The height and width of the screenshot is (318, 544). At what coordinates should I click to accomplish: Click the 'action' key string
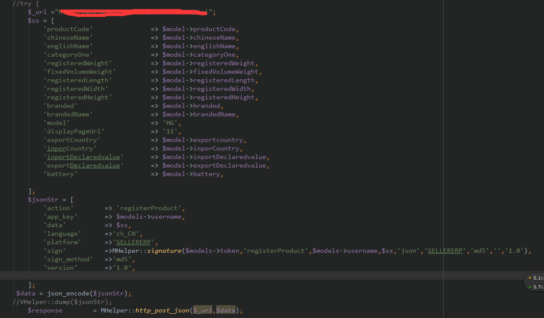(59, 208)
